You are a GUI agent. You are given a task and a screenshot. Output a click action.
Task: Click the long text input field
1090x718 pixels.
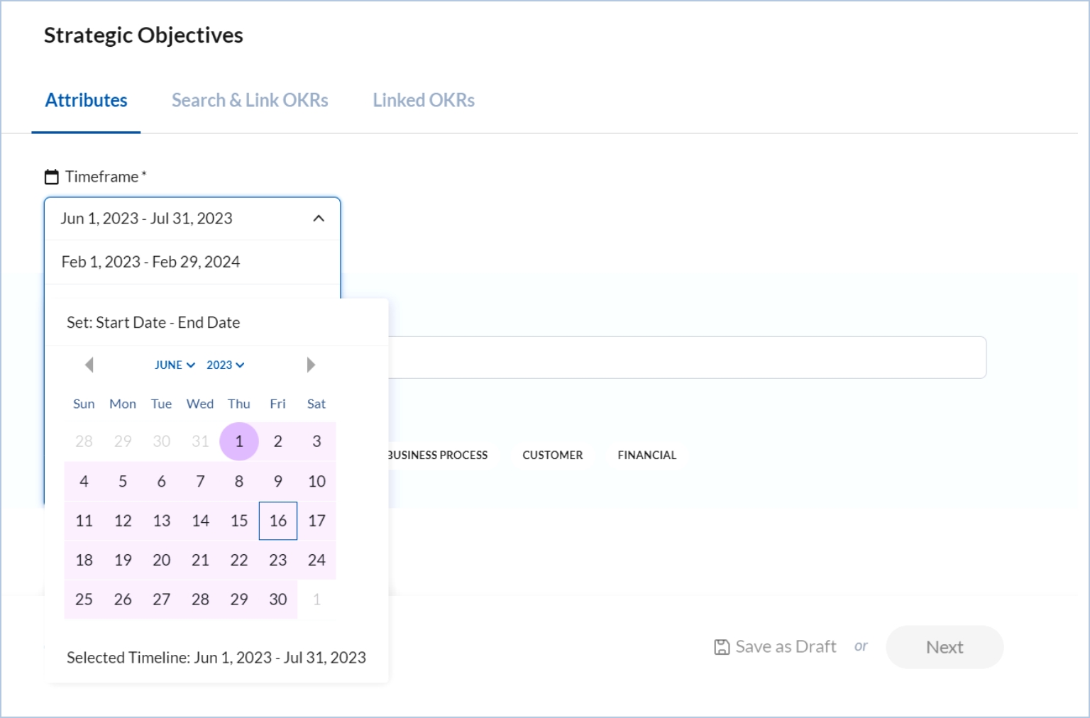pos(687,358)
